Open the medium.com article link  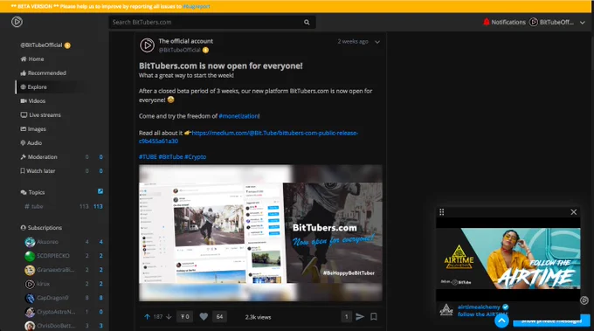(248, 137)
